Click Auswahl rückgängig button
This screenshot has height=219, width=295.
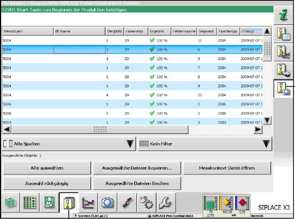pos(47,184)
